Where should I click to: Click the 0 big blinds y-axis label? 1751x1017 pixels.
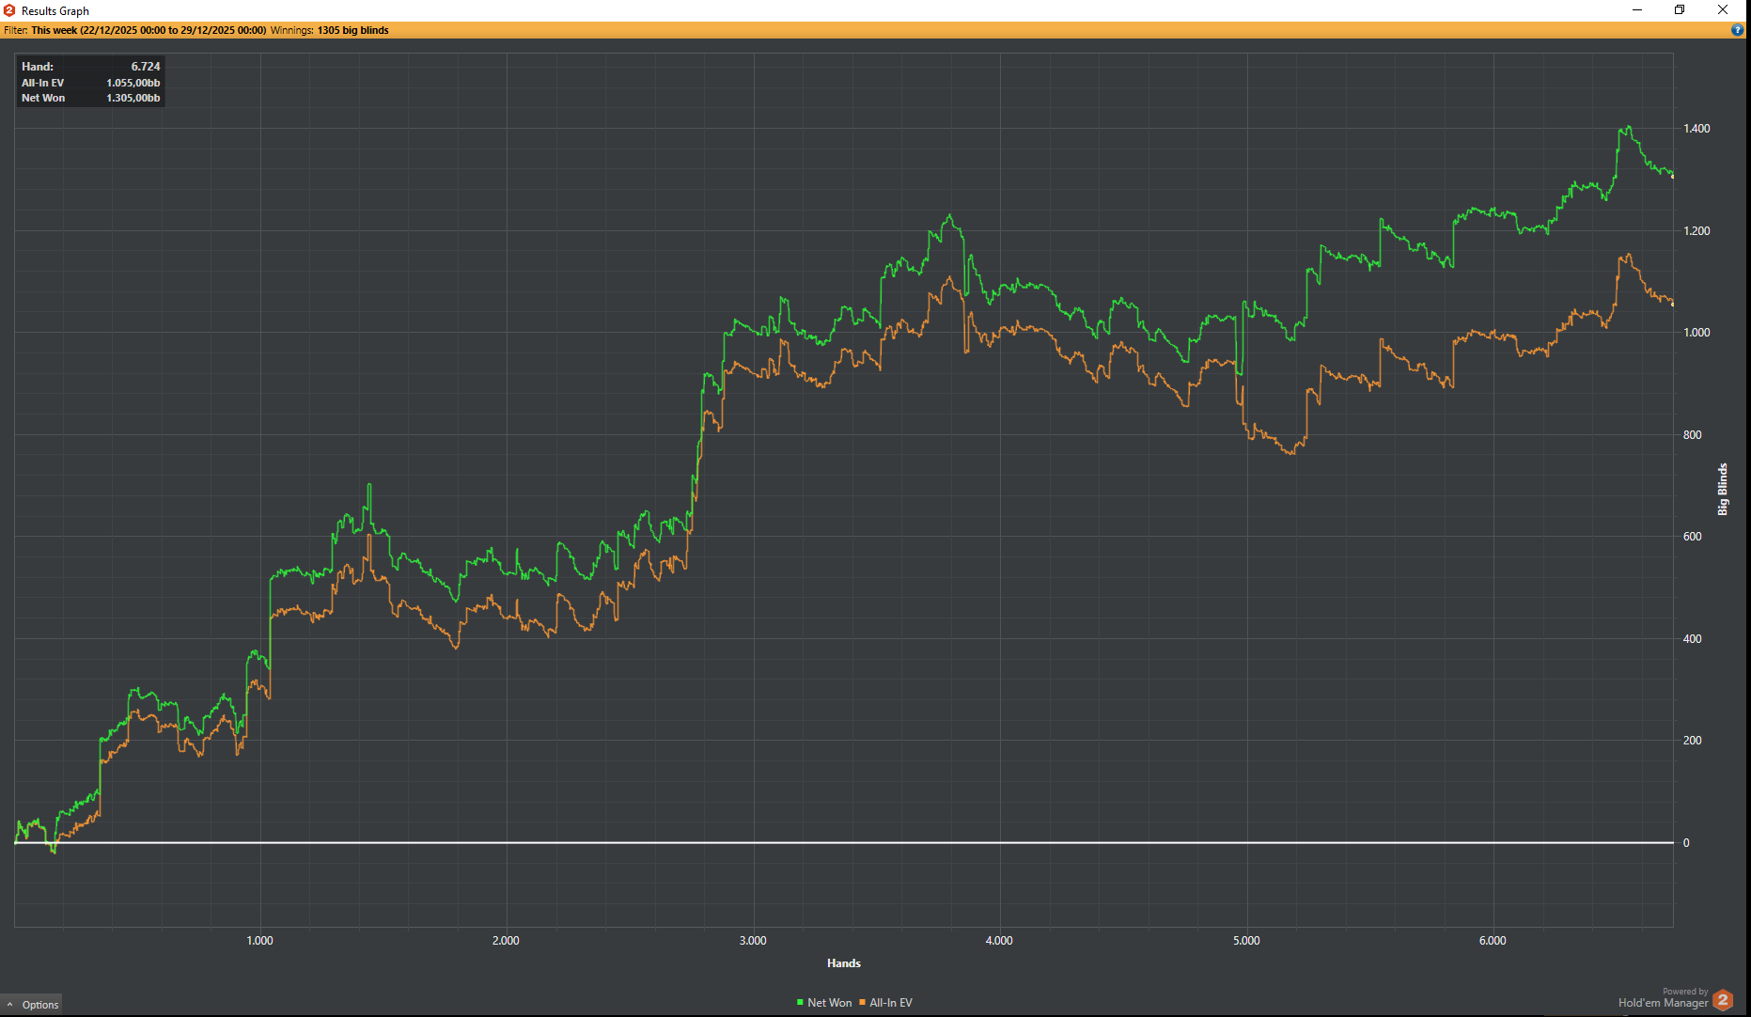(x=1686, y=843)
